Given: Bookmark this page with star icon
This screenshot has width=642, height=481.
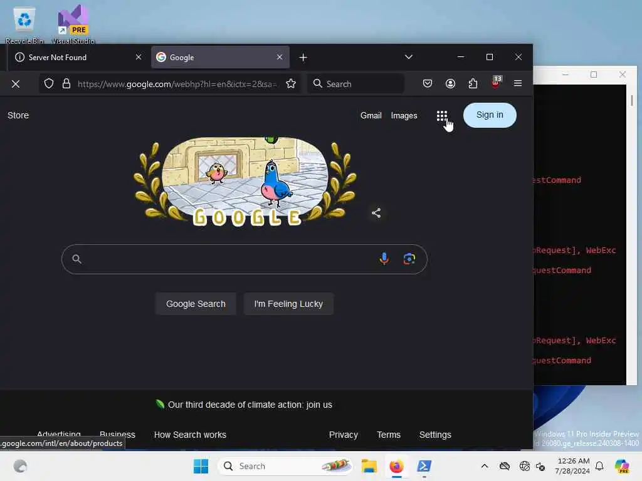Looking at the screenshot, I should click(x=291, y=84).
